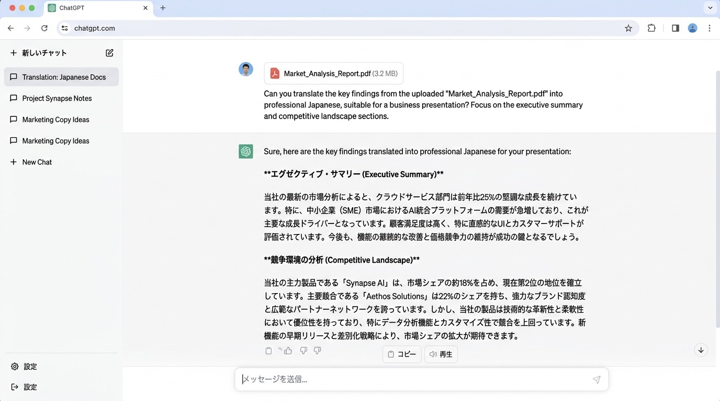Click the paper plane send icon
Screen dimensions: 720x401
[x=597, y=380]
